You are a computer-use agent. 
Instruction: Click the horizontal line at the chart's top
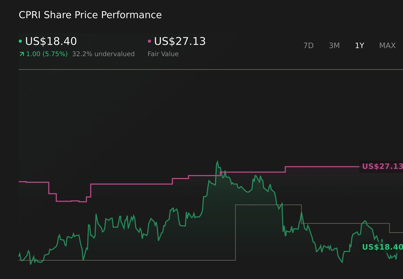(x=211, y=69)
